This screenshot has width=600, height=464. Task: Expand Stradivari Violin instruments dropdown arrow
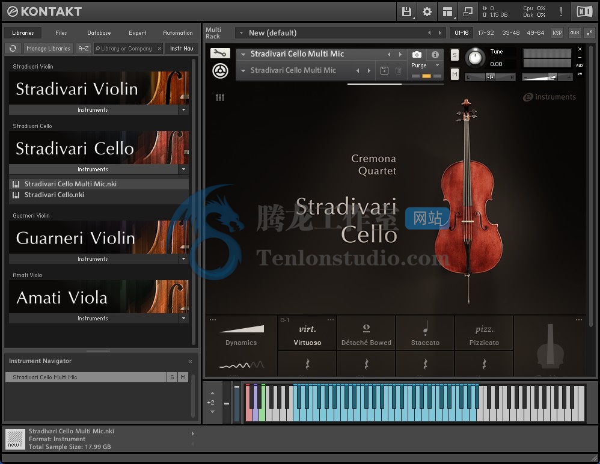tap(184, 110)
